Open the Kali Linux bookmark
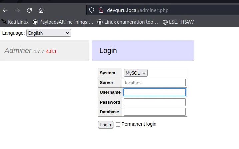 click(x=15, y=22)
